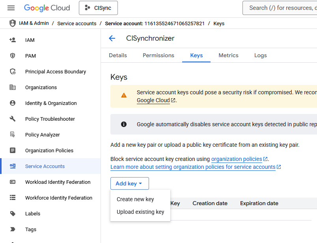
Task: Click the IAM & Admin shield icon
Action: 13,23
